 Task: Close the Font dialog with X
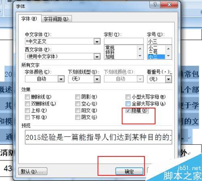[169, 5]
